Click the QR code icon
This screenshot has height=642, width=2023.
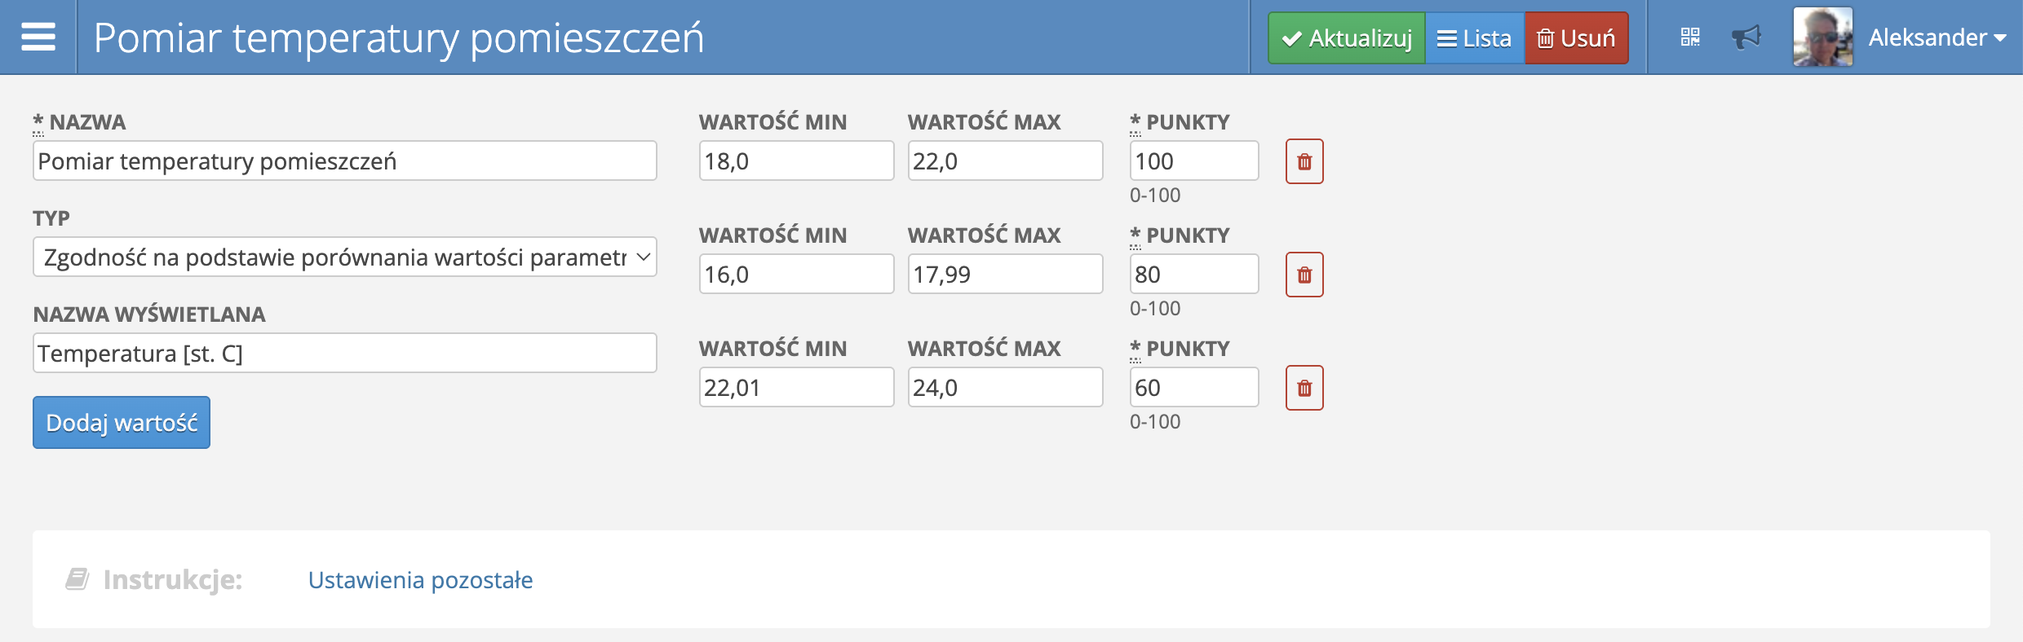tap(1690, 37)
